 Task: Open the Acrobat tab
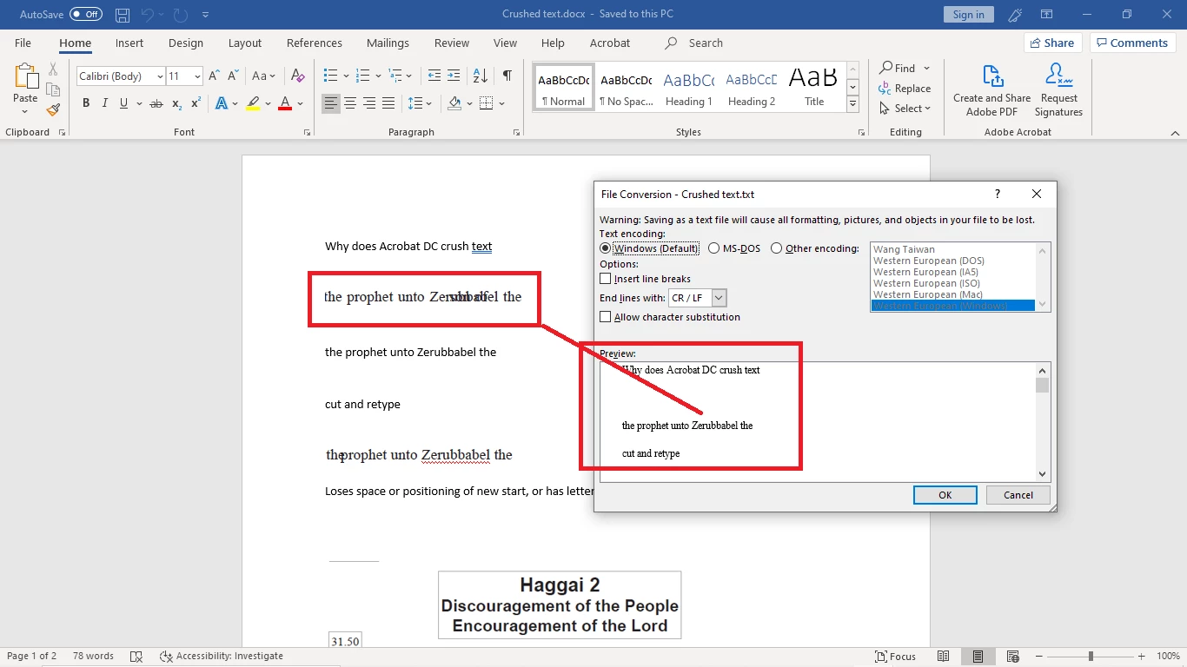tap(610, 43)
